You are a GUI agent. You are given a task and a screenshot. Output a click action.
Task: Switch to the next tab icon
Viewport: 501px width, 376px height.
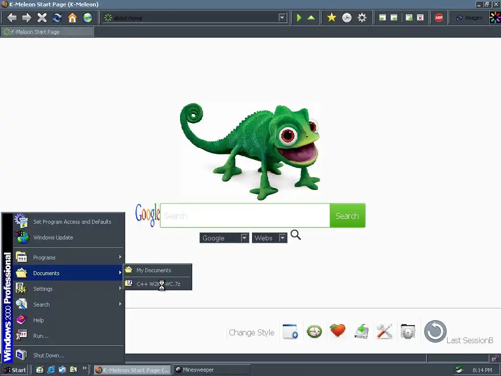(394, 18)
